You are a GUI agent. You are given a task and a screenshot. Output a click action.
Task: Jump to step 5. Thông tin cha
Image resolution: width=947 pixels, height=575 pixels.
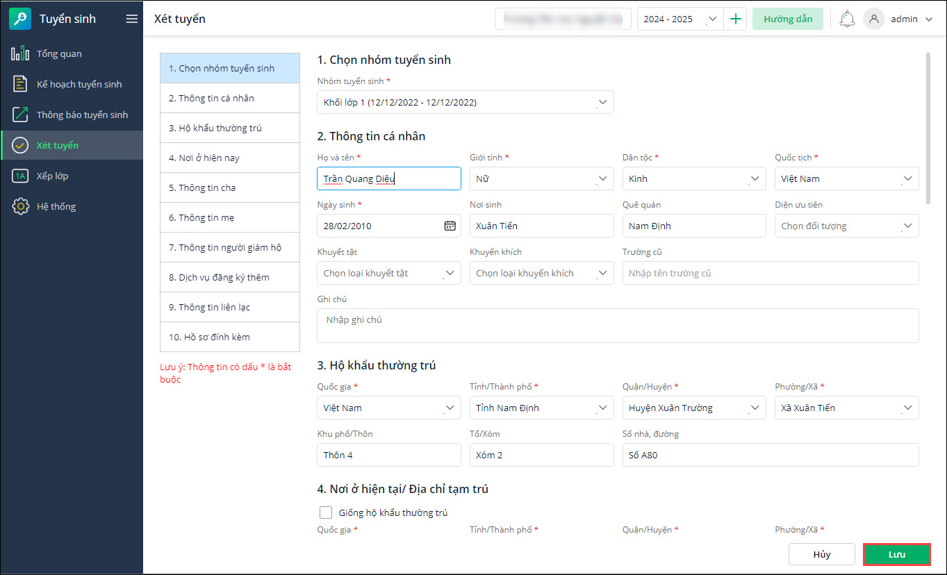[x=230, y=187]
